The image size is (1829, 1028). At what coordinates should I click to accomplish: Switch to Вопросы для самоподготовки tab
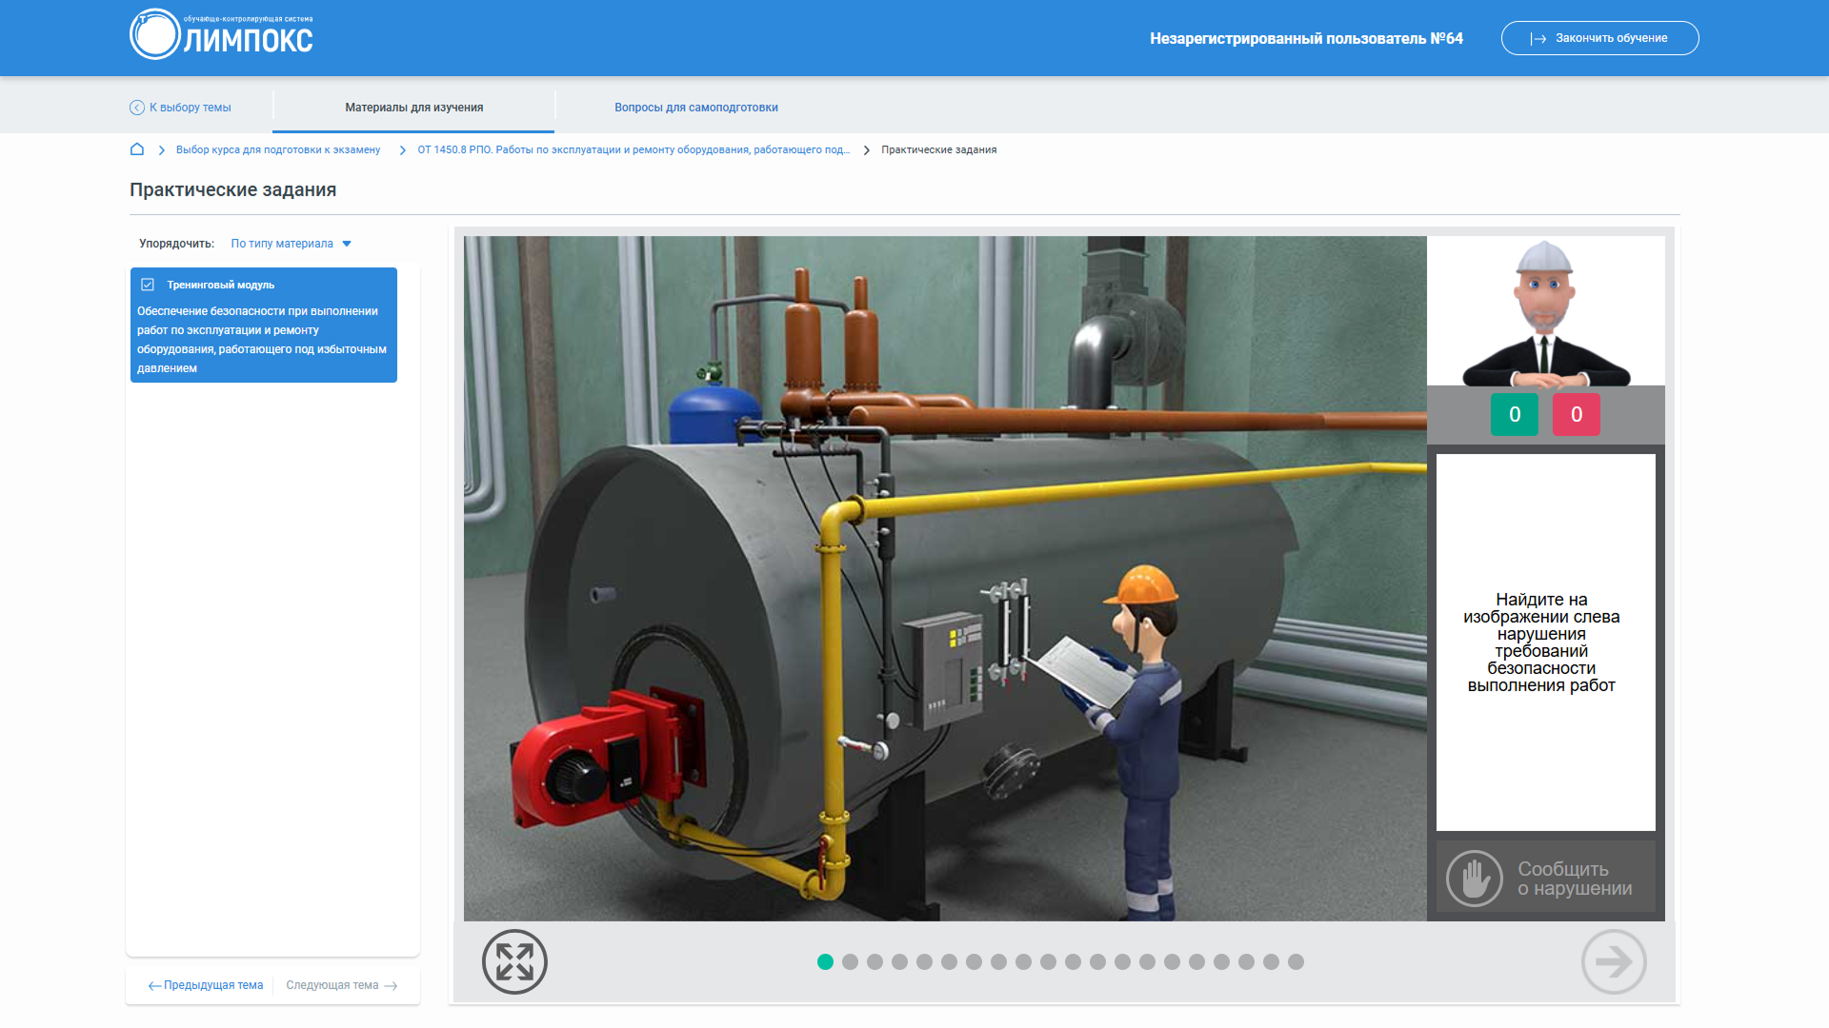pos(695,108)
